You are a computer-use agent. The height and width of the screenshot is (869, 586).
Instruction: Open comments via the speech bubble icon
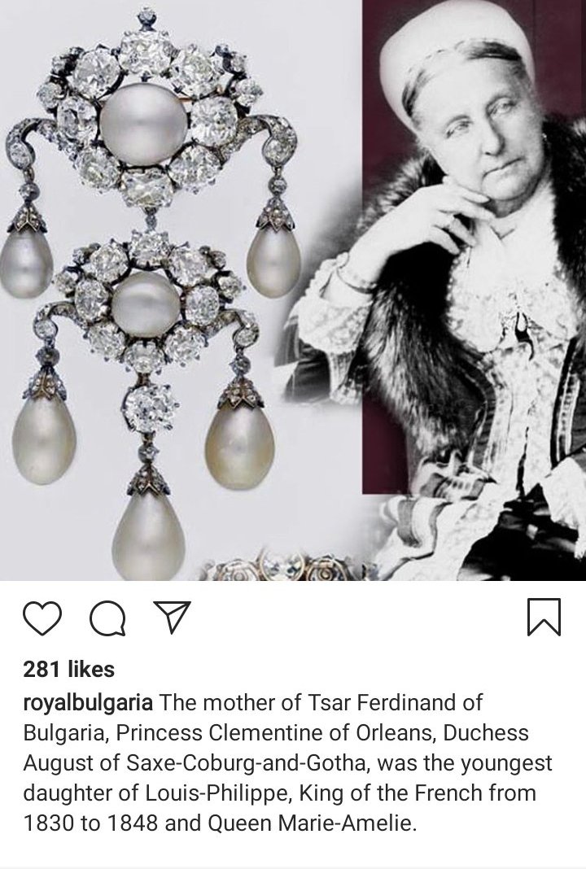pyautogui.click(x=107, y=618)
